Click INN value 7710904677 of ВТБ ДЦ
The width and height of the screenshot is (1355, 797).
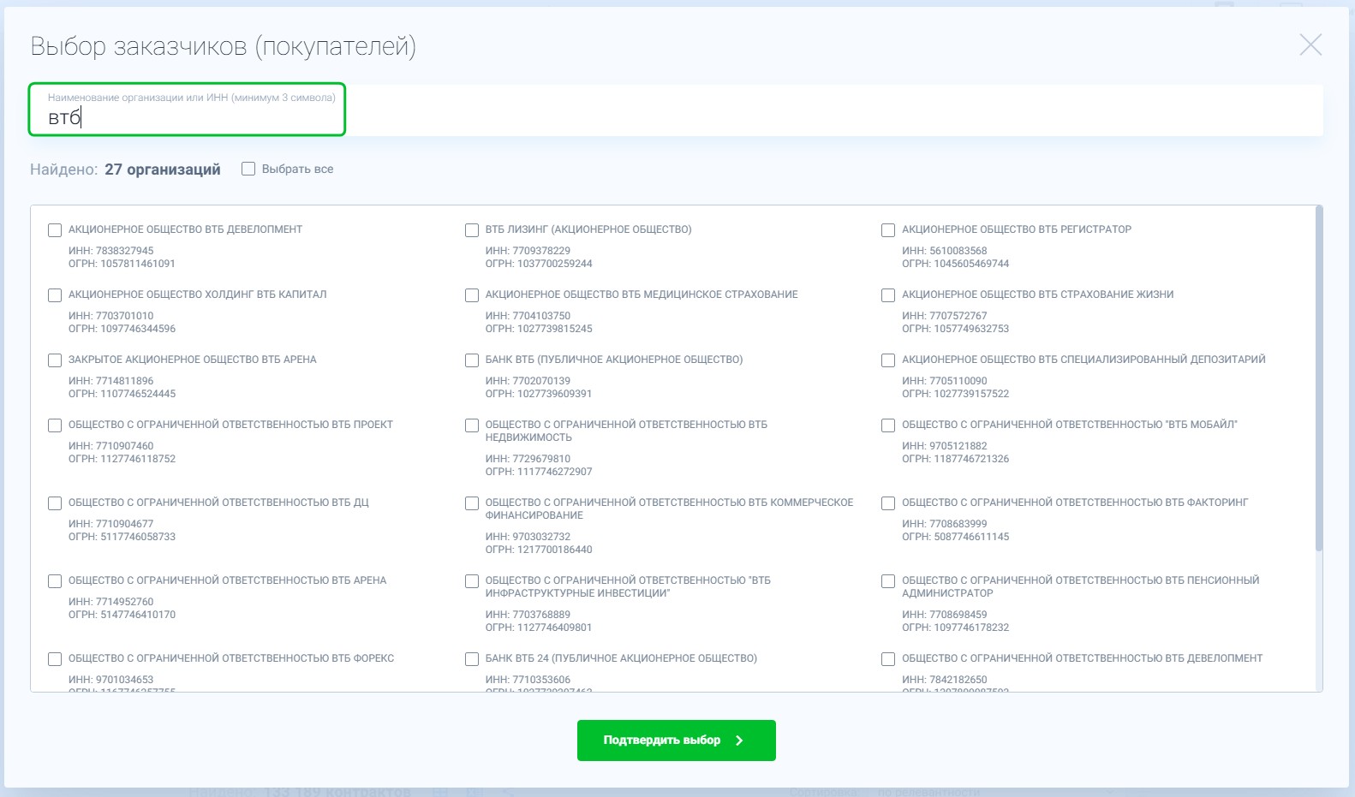coord(125,524)
